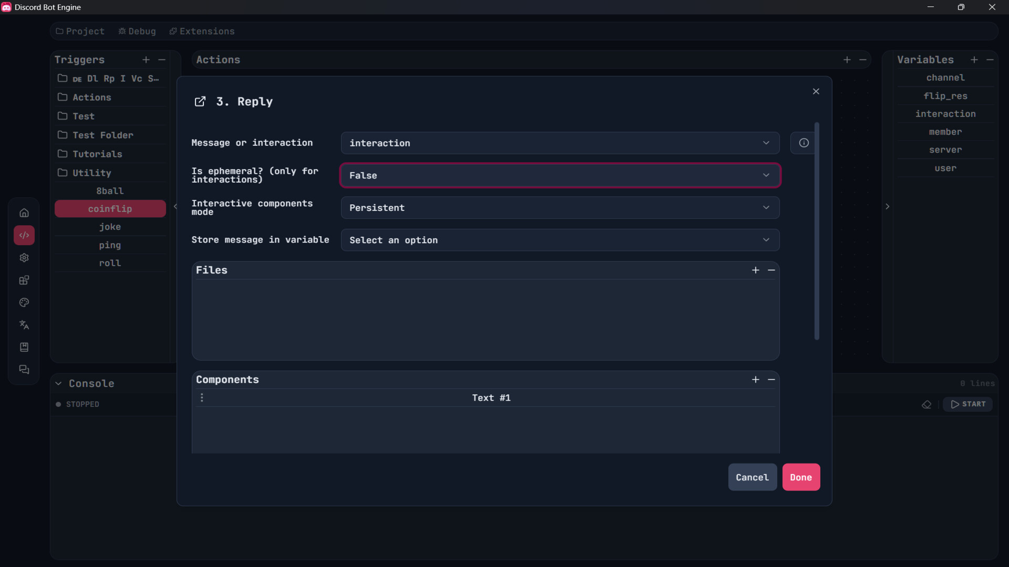Open the color palette theme icon
The width and height of the screenshot is (1009, 567).
click(24, 302)
